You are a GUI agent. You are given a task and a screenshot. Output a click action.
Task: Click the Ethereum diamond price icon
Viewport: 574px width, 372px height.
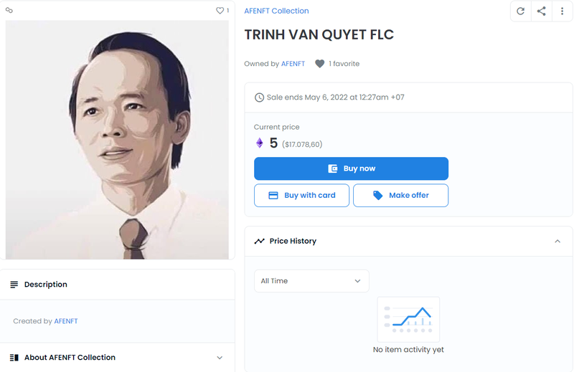click(260, 143)
